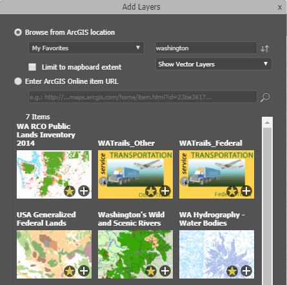The height and width of the screenshot is (285, 287).
Task: Add the WATrails_Federal layer with plus
Action: coord(246,191)
